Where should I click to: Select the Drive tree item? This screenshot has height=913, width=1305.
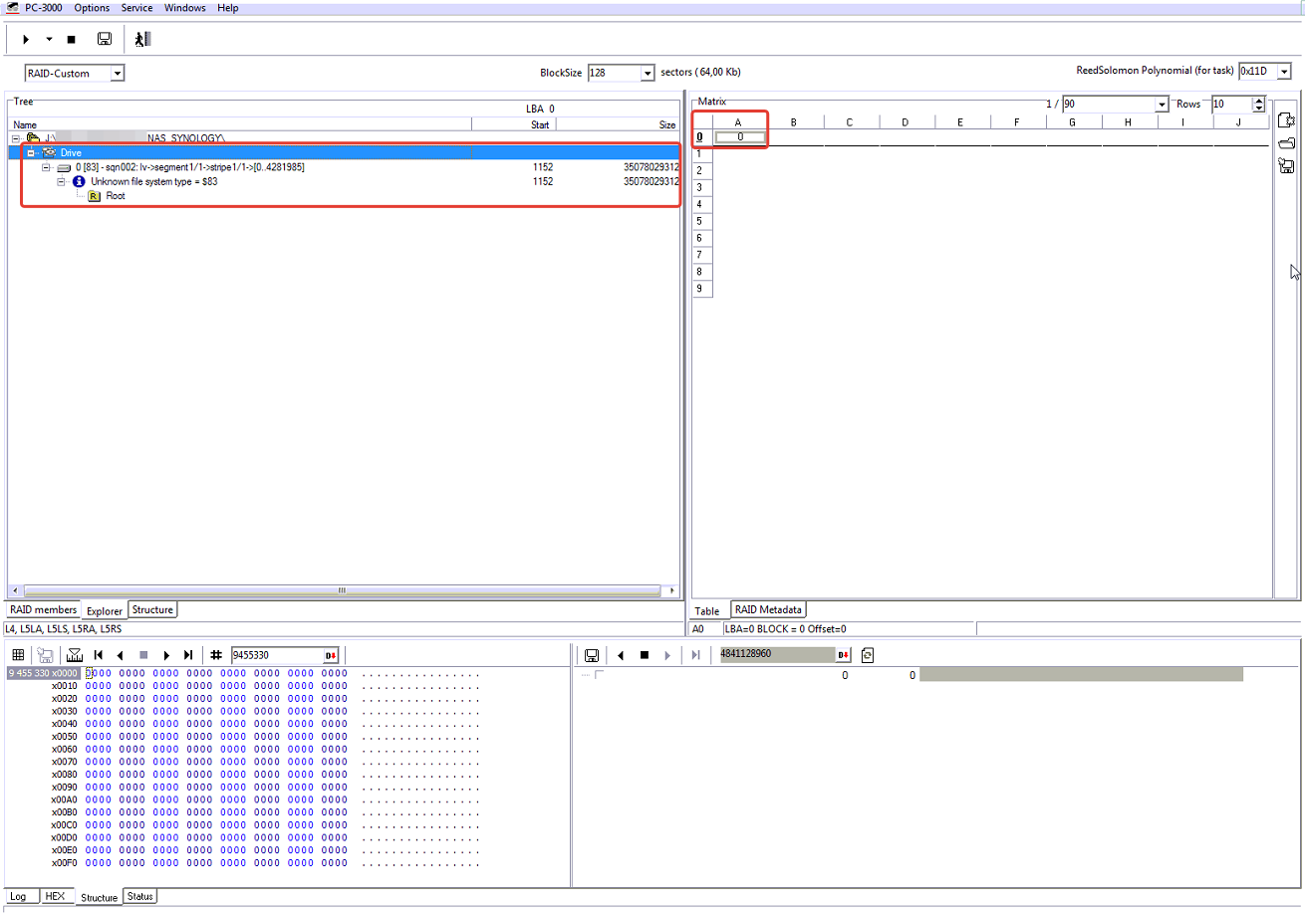coord(71,152)
